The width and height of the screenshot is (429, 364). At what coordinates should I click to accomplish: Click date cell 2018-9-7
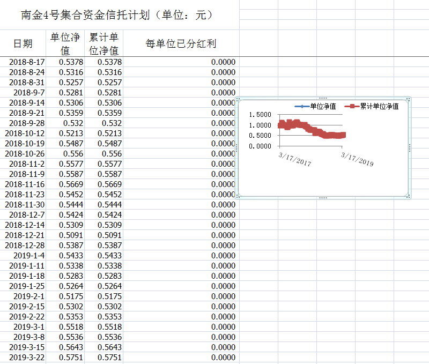[23, 92]
